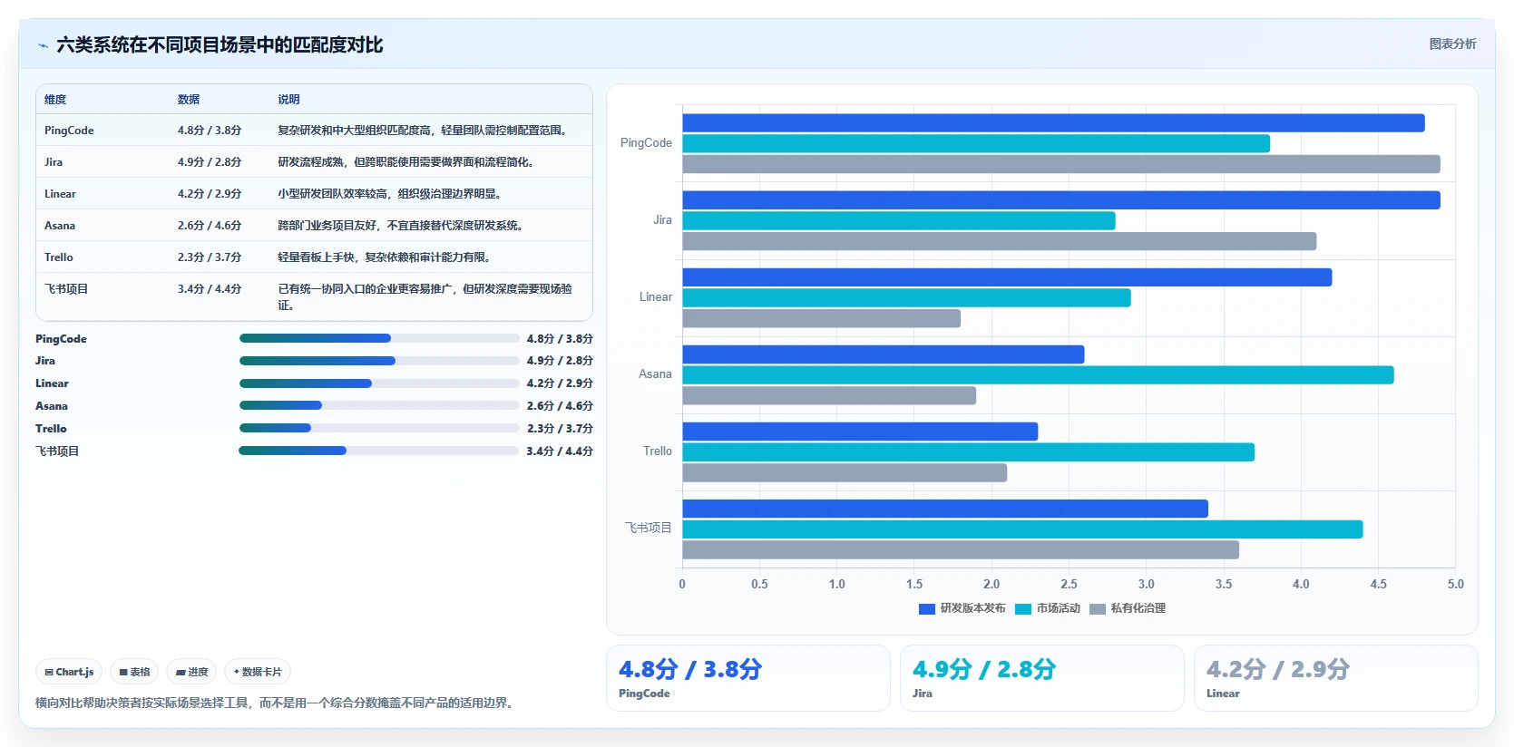
Task: Click the 表格 tag
Action: tap(134, 672)
